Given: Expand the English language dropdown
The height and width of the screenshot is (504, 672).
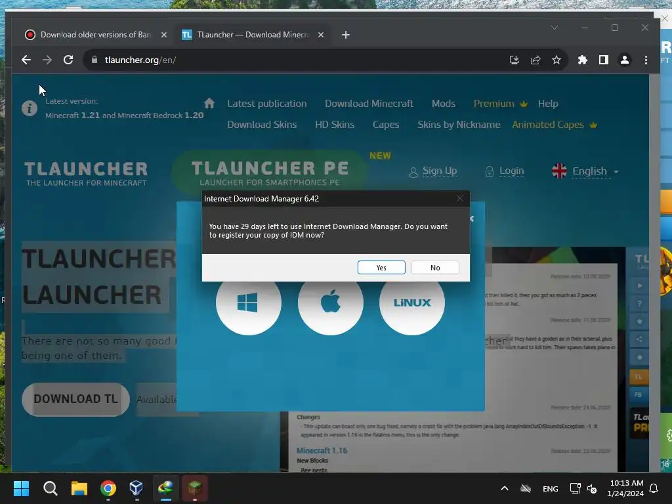Looking at the screenshot, I should coord(585,171).
